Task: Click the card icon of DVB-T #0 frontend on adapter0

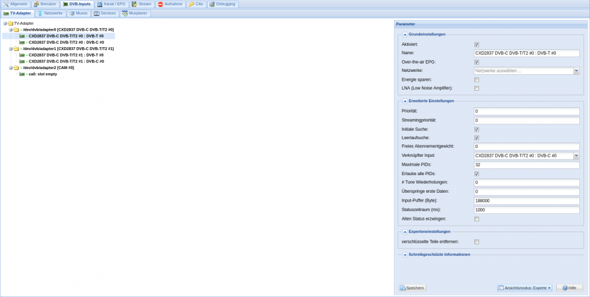Action: 22,36
